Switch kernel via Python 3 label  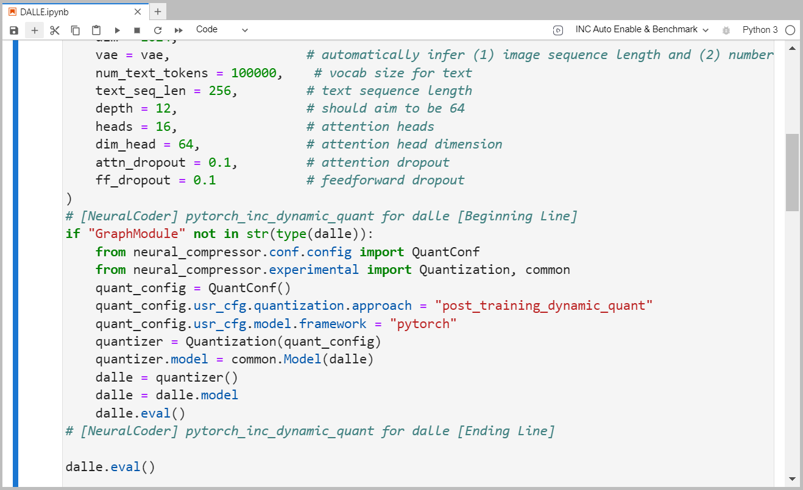pos(760,30)
